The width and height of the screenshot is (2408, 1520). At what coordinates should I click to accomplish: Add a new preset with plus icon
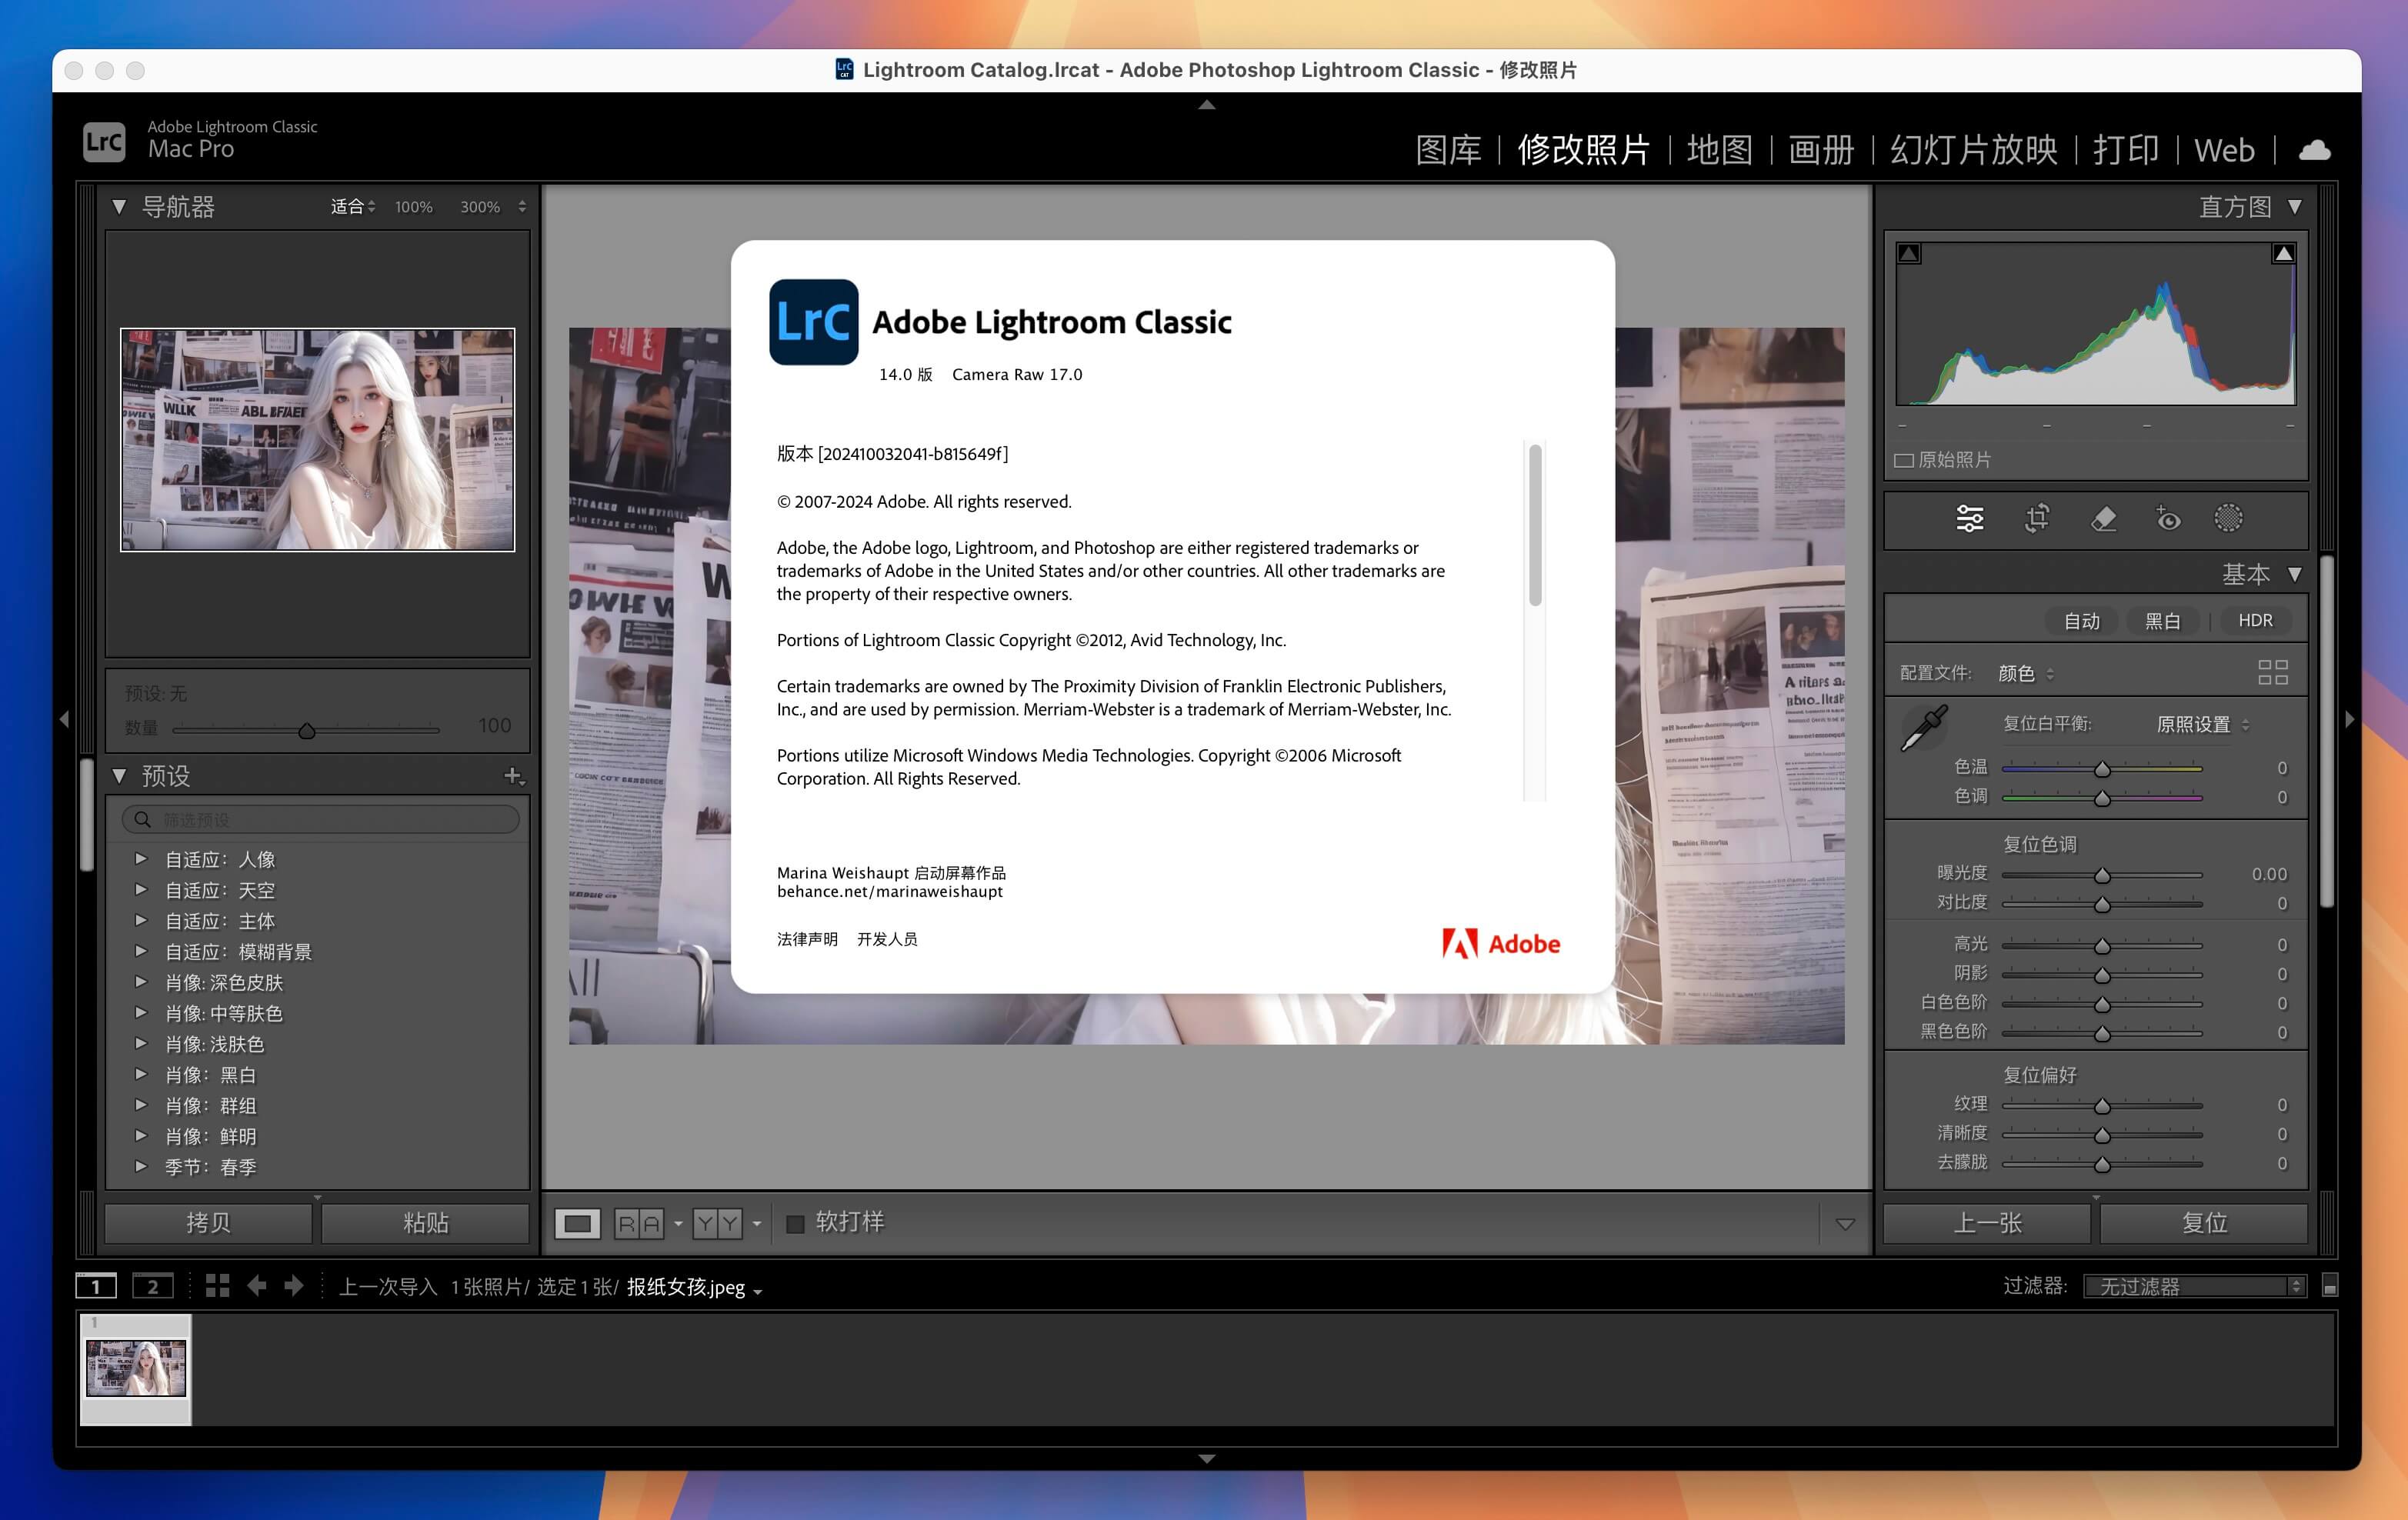pos(513,776)
